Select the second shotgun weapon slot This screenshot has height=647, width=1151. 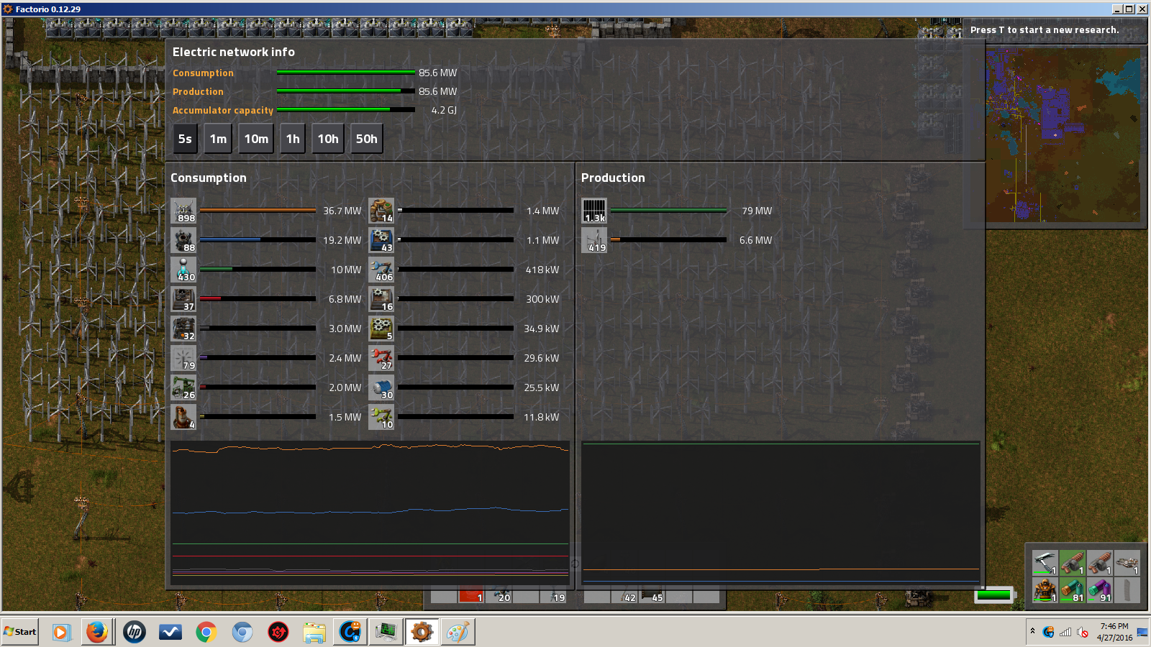click(x=1099, y=562)
